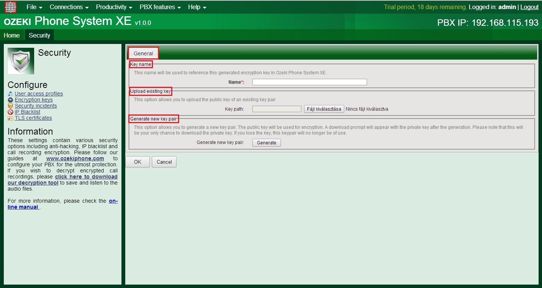The height and width of the screenshot is (288, 542).
Task: Go to Encryption keys page
Action: pos(34,100)
